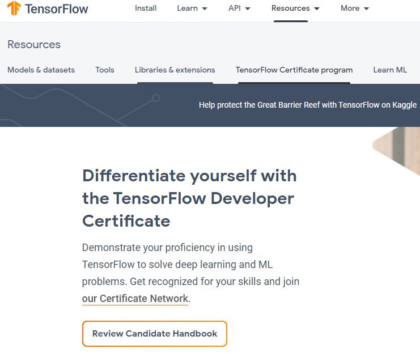Open the Libraries & extensions tab
Viewport: 420px width, 353px height.
(175, 70)
